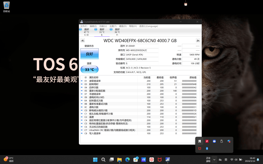Click the blue status orb for disk F:

coord(111,30)
